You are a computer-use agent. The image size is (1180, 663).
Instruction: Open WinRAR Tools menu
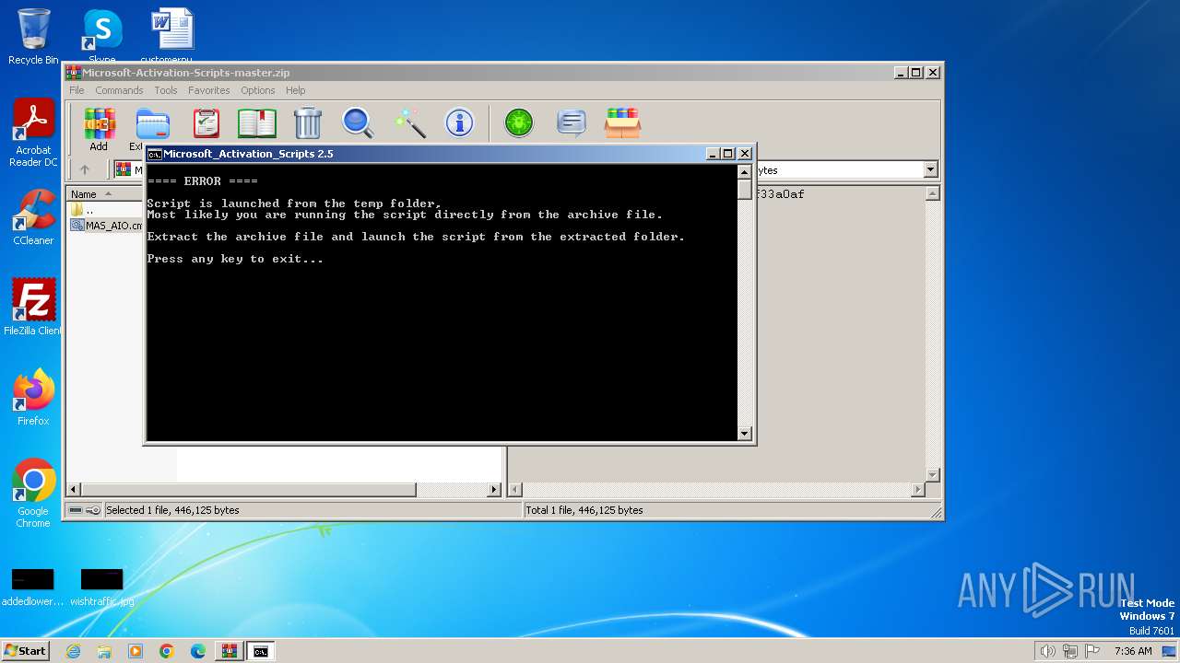point(166,90)
